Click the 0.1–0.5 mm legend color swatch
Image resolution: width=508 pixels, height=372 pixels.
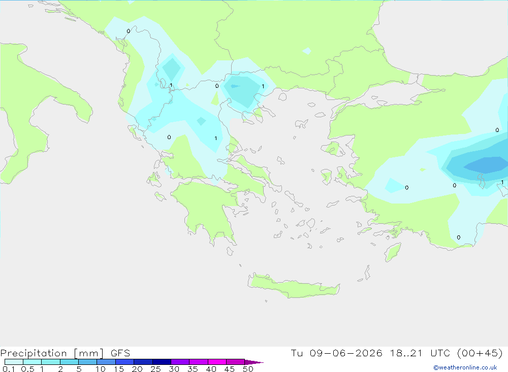(x=14, y=362)
